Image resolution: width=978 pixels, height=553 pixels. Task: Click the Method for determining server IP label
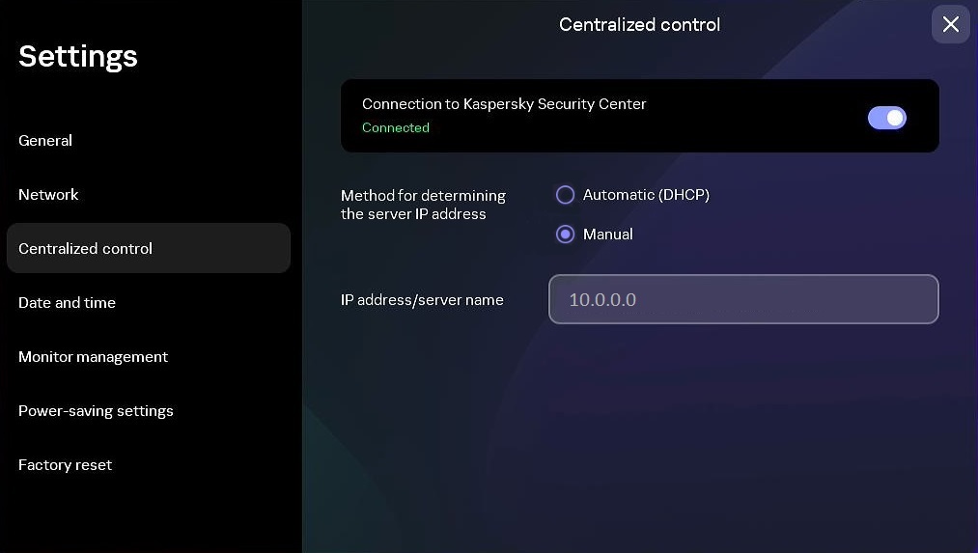coord(423,205)
